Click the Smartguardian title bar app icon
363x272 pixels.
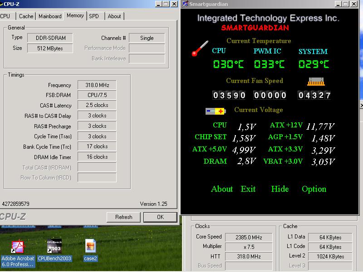(x=185, y=4)
